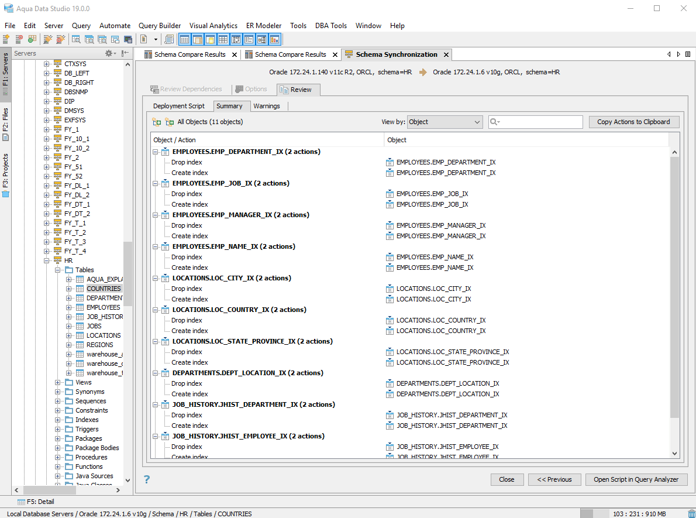The height and width of the screenshot is (518, 696).
Task: Select the LOCATIONS table in tree
Action: click(104, 335)
